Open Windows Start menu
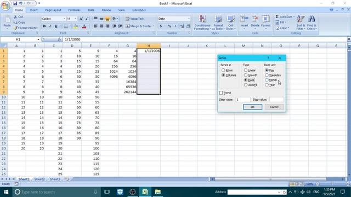The image size is (351, 197). click(6, 192)
